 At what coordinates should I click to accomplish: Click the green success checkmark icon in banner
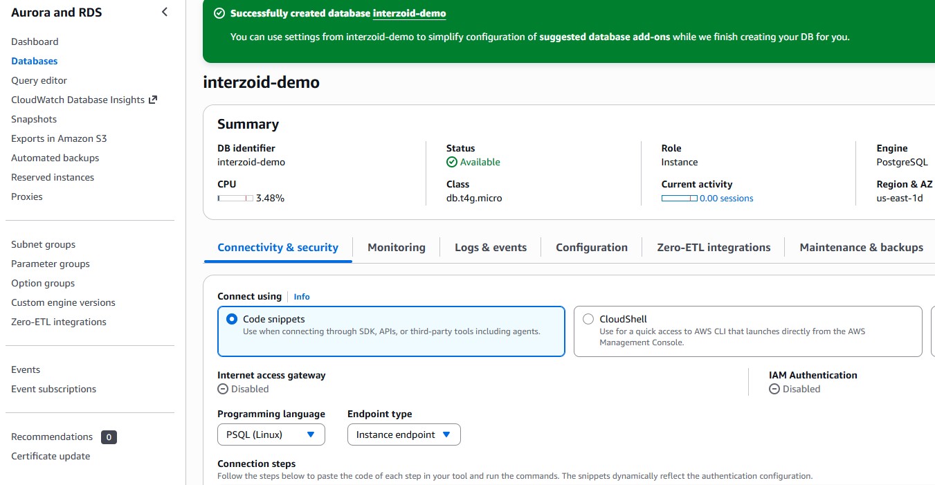(219, 13)
